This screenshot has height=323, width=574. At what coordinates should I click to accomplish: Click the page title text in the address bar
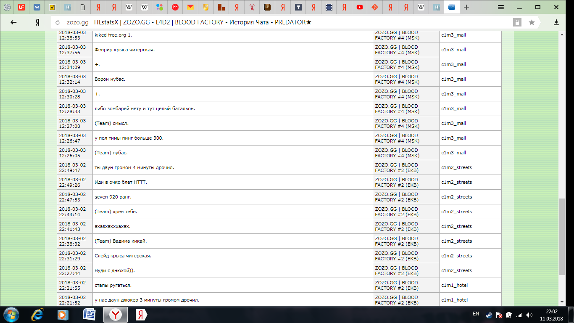[203, 22]
